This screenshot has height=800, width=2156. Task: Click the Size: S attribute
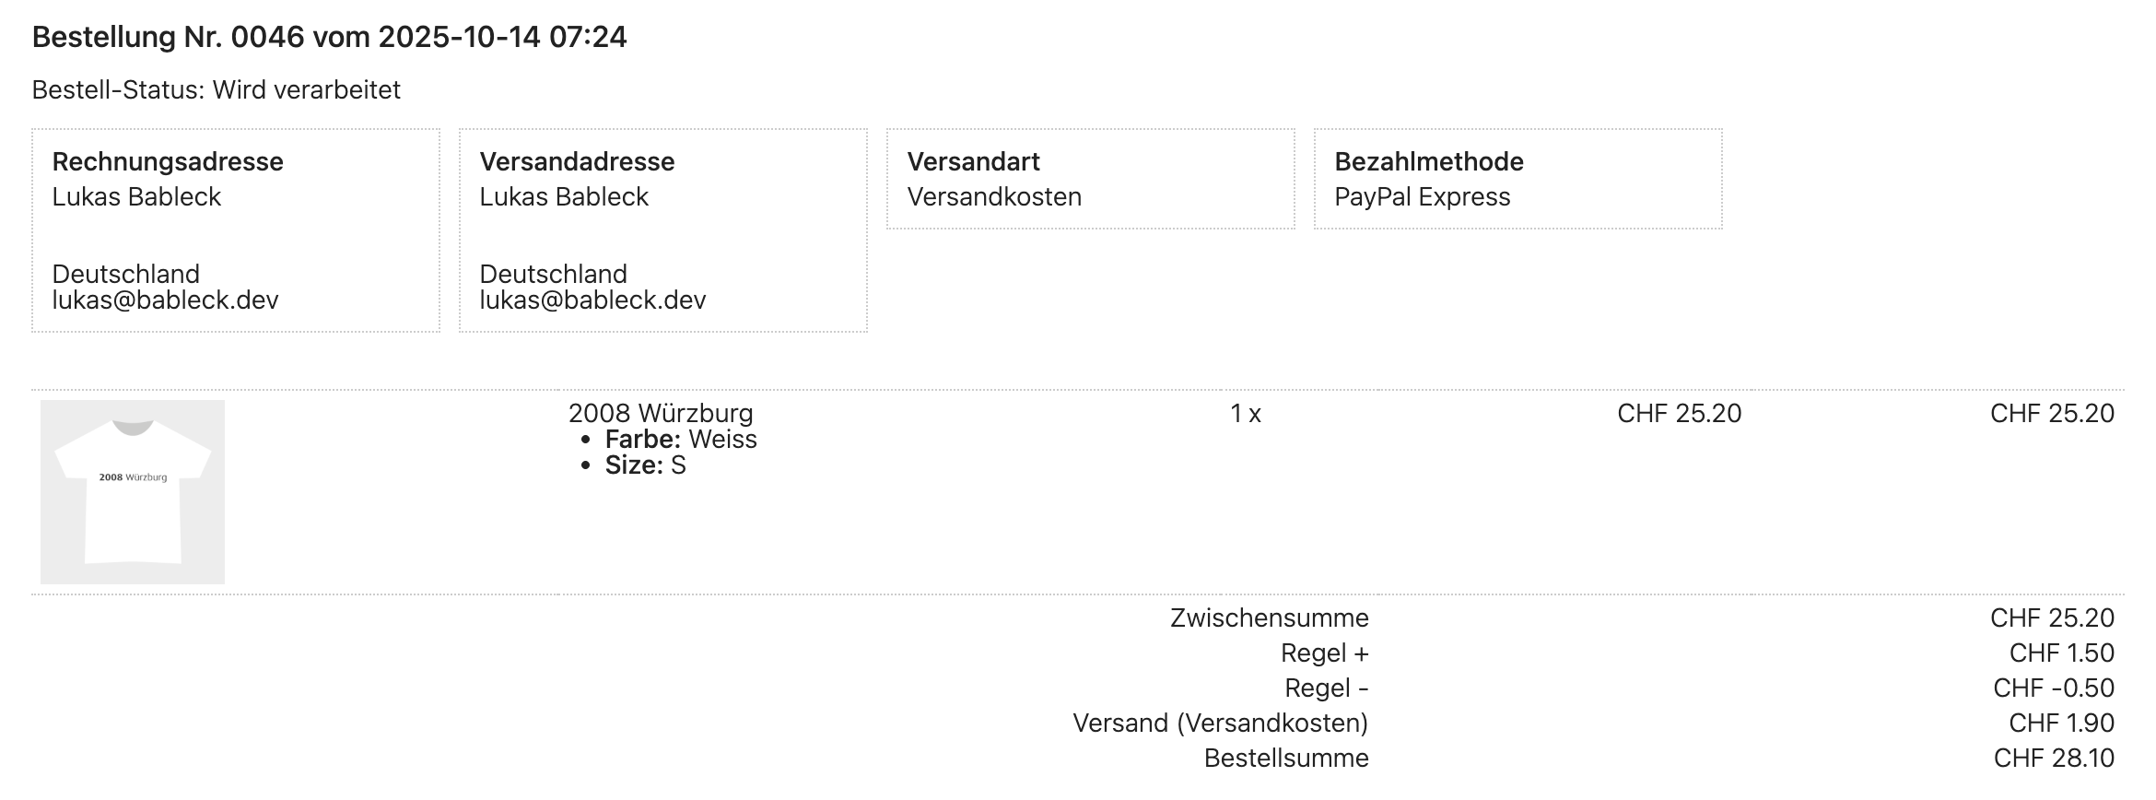[645, 465]
